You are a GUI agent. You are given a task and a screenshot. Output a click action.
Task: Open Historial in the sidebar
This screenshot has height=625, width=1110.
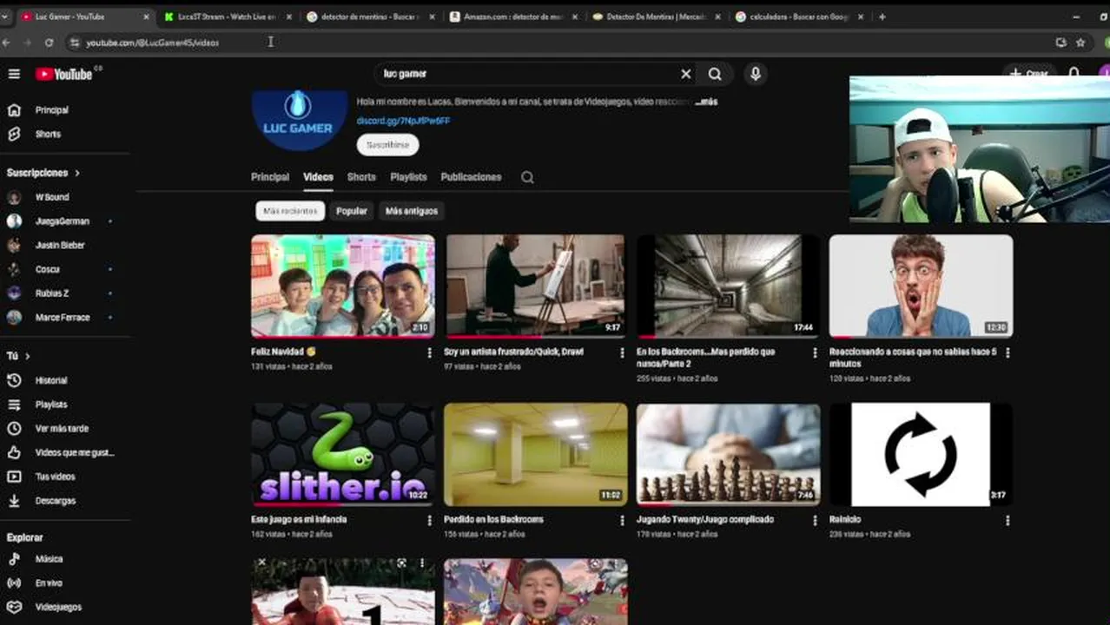point(51,380)
